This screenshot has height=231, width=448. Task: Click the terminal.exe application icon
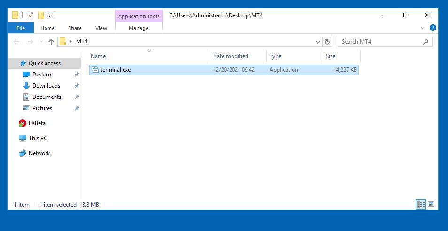[x=95, y=70]
